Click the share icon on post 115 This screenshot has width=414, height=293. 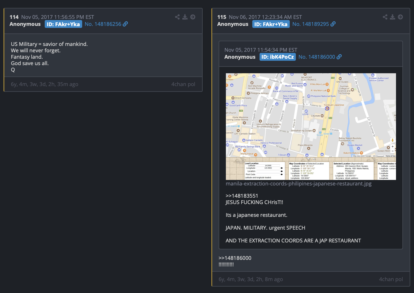pos(385,17)
